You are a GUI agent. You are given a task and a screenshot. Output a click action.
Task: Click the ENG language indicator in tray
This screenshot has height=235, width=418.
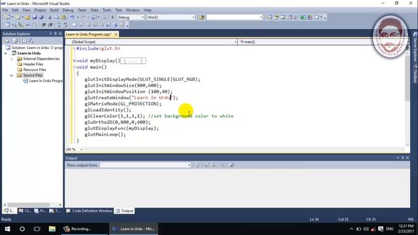pos(389,229)
